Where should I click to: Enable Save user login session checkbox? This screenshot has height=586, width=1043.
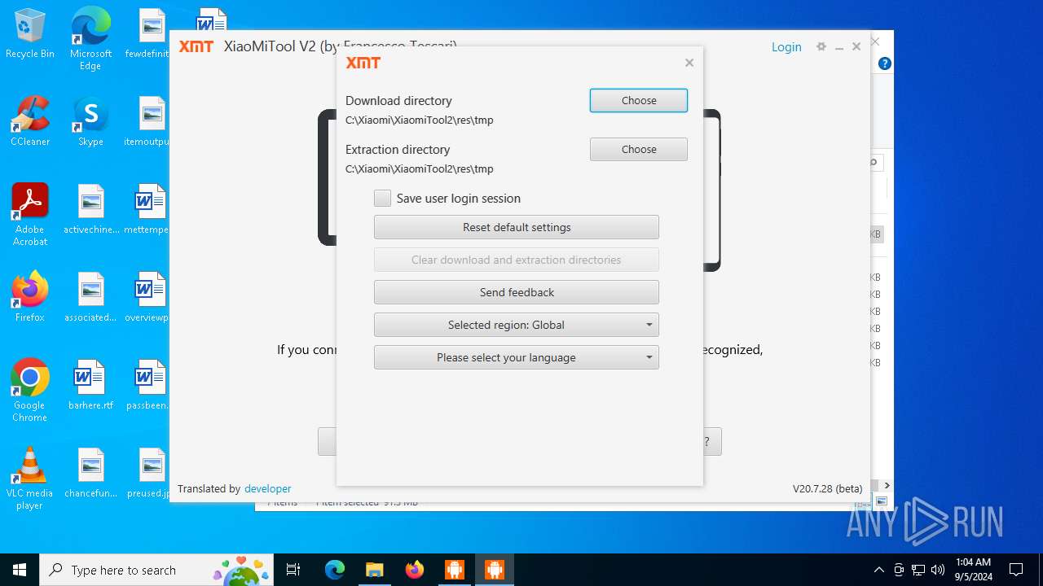click(382, 198)
